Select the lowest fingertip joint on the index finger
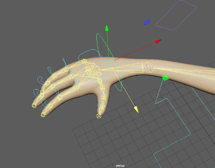Screen dimensions: 215x168 (43, 115)
